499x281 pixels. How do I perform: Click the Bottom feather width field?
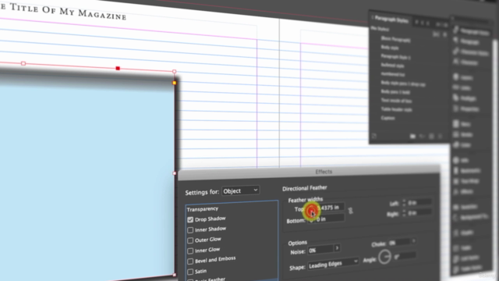(x=326, y=219)
